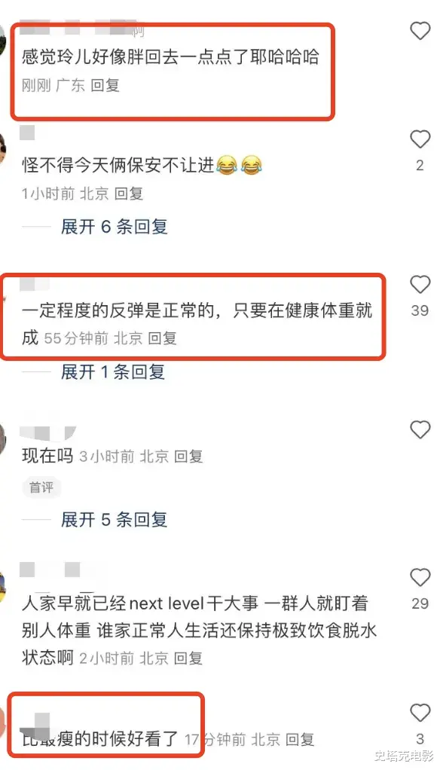Open the 现在吗 commenter's blurred username
Screen dimensions: 440x770
click(47, 432)
